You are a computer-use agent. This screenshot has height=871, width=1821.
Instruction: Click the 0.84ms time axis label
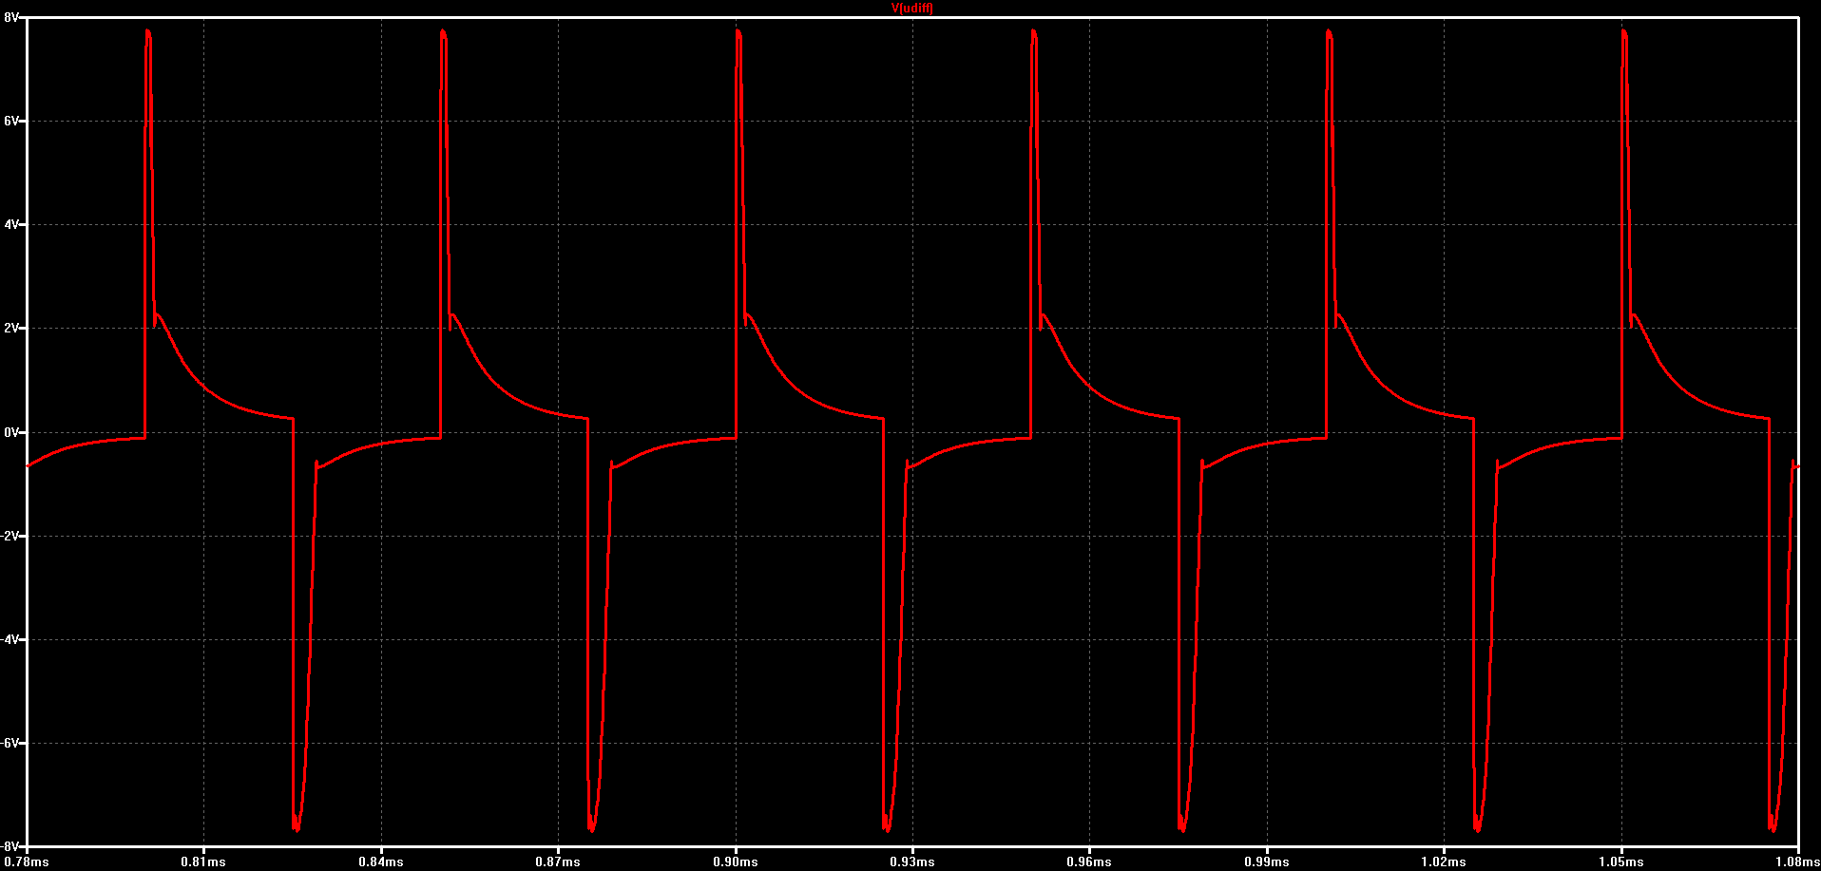coord(381,862)
